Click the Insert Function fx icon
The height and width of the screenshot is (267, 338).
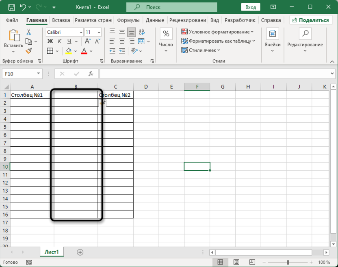click(x=91, y=74)
